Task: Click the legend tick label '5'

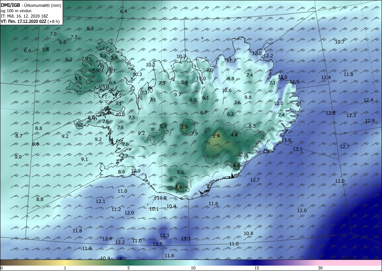Action: [128, 268]
